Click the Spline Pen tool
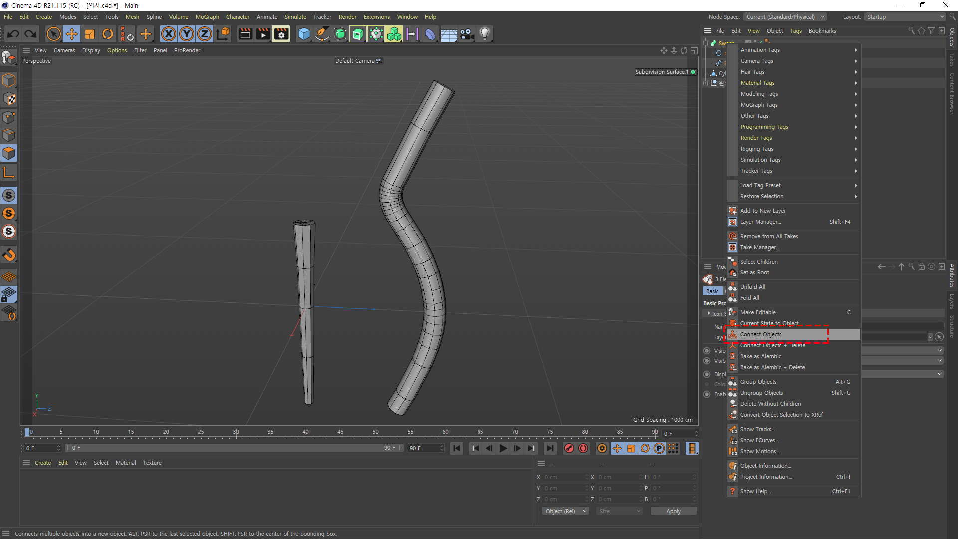 322,34
